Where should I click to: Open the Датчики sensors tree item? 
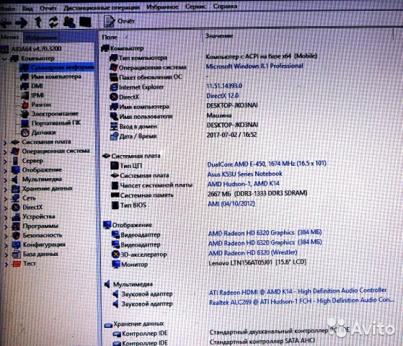click(43, 133)
